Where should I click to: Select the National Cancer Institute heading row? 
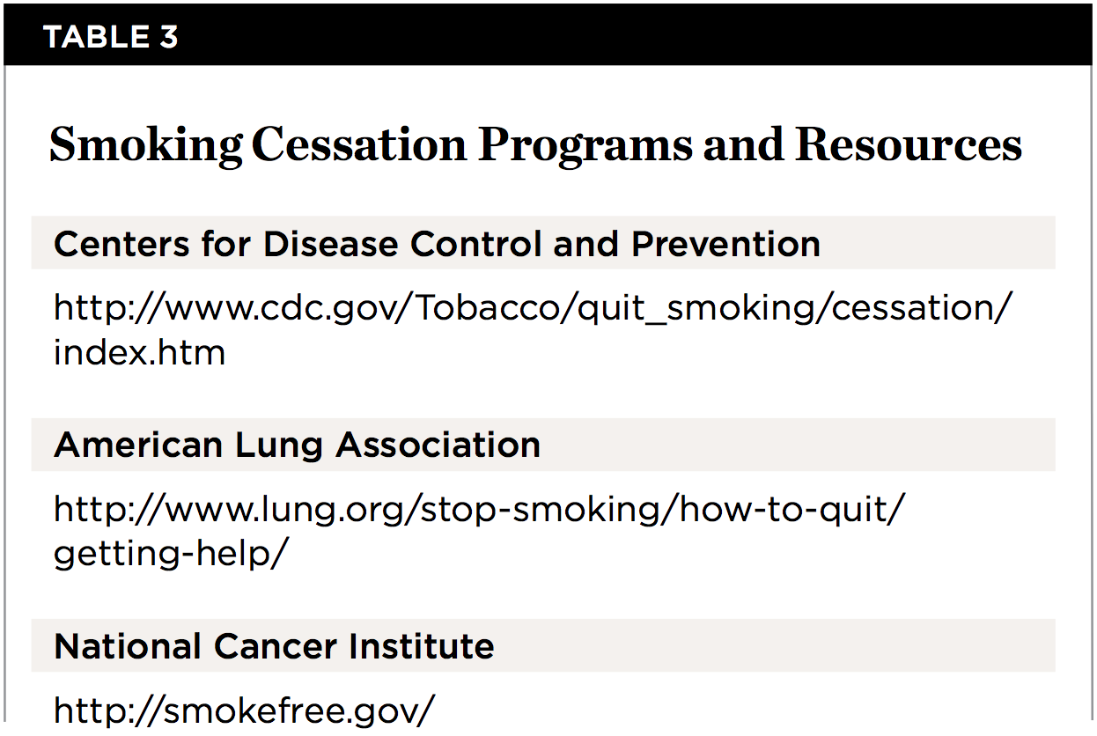tap(542, 646)
